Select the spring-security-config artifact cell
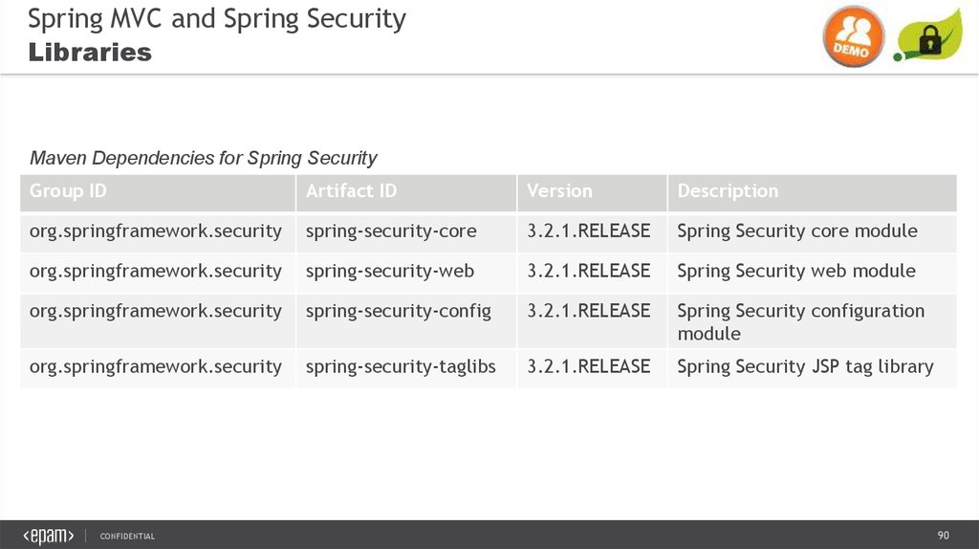This screenshot has width=979, height=549. [399, 312]
